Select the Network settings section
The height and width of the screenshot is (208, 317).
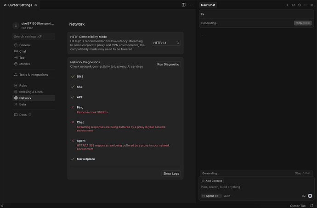point(34,98)
